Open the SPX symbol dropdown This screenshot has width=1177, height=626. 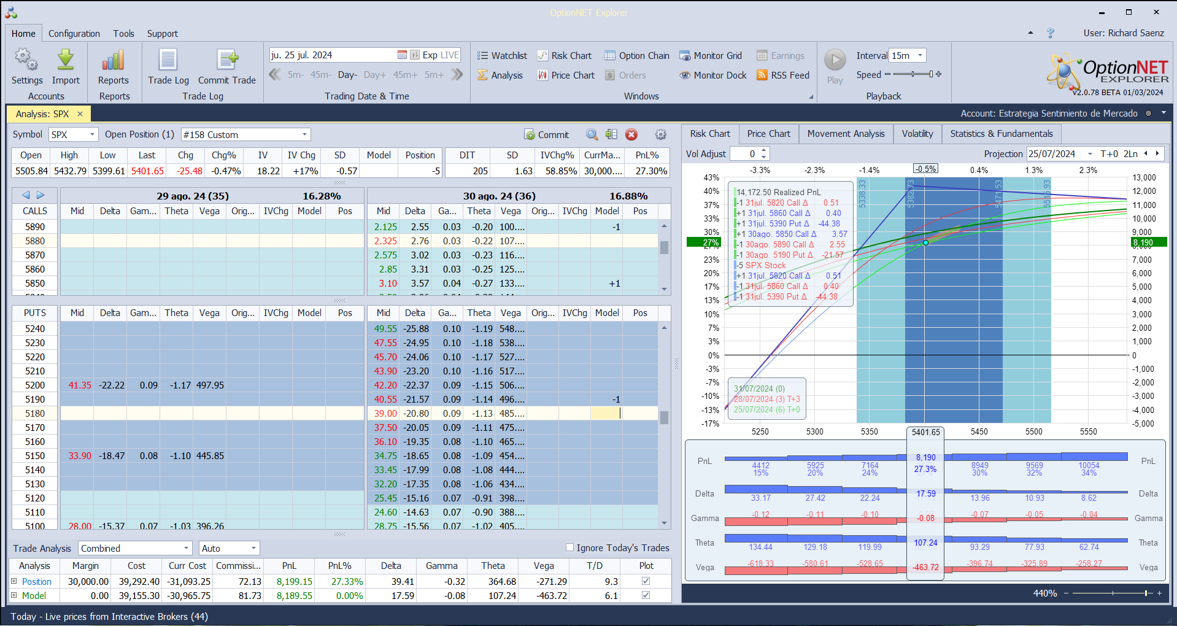coord(92,135)
